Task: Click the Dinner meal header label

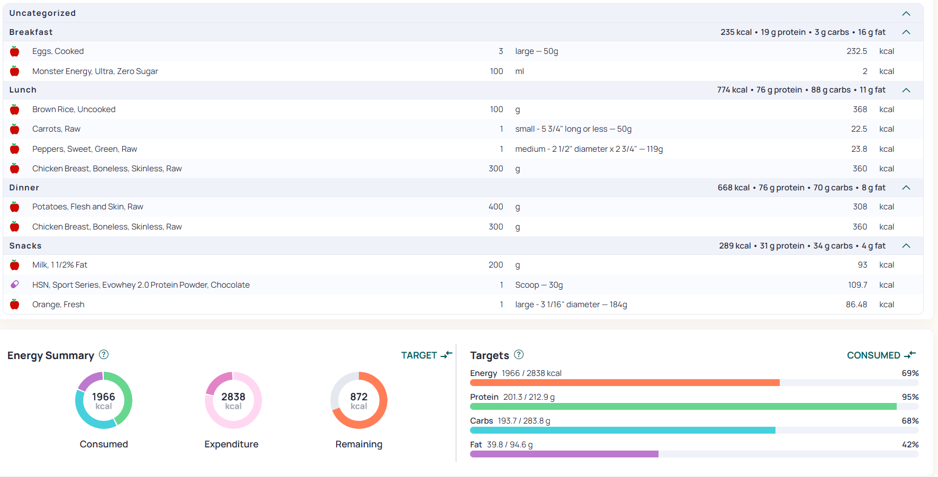Action: click(x=24, y=188)
